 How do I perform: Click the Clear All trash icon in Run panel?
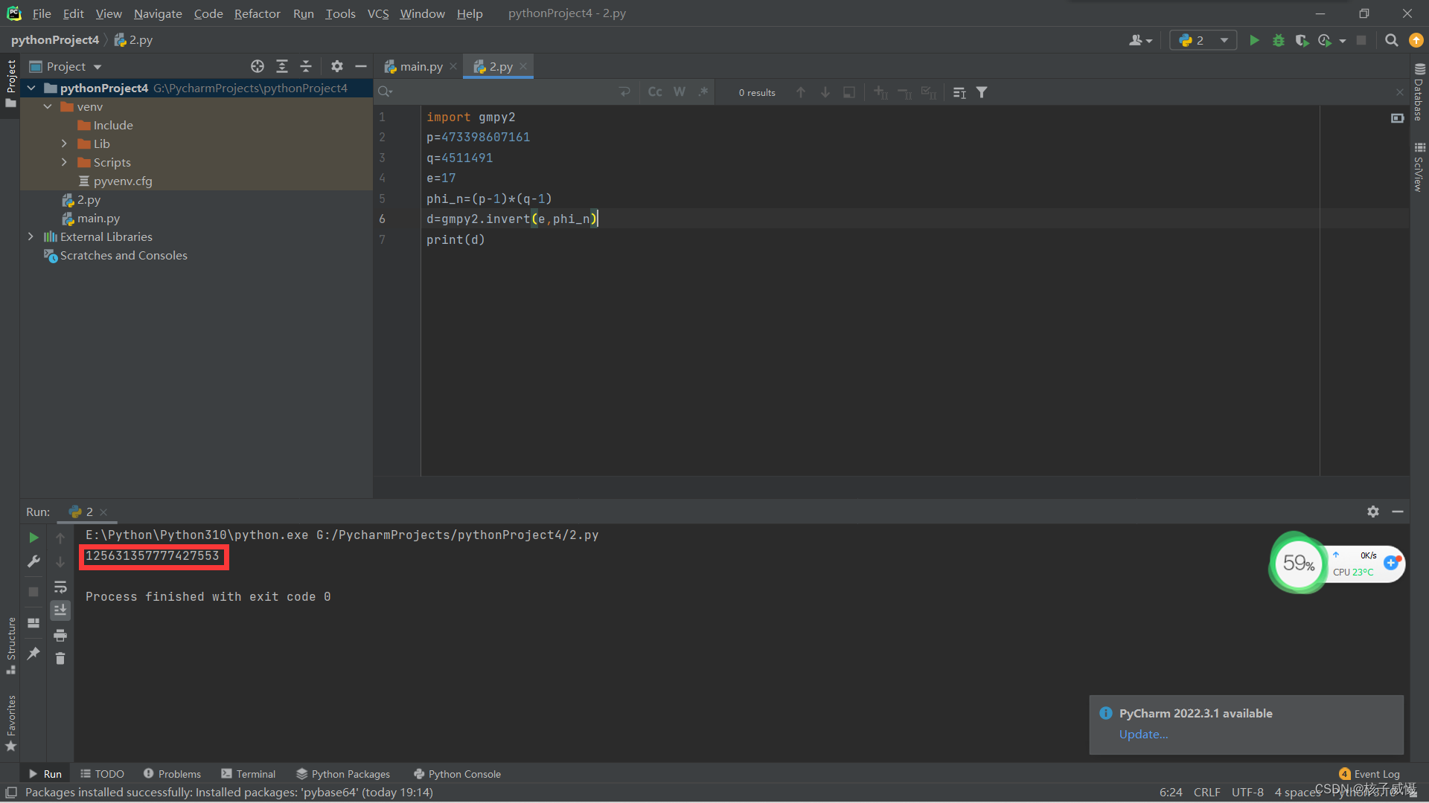point(60,659)
